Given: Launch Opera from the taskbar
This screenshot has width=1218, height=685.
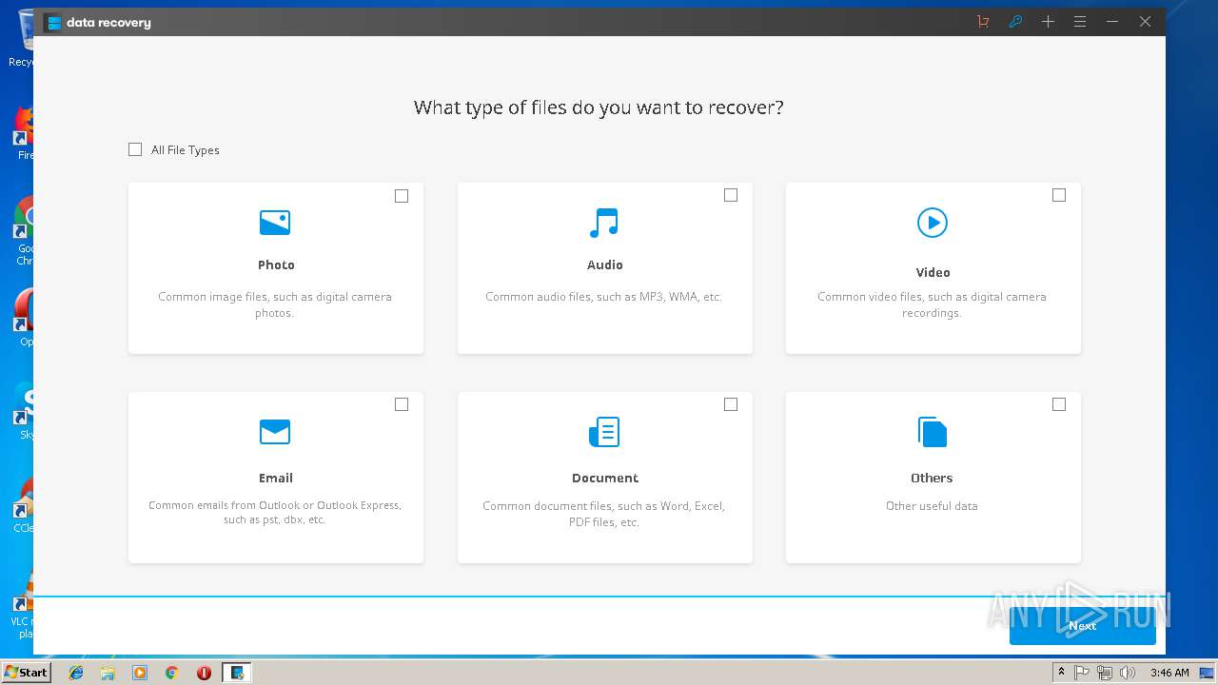Looking at the screenshot, I should point(204,673).
